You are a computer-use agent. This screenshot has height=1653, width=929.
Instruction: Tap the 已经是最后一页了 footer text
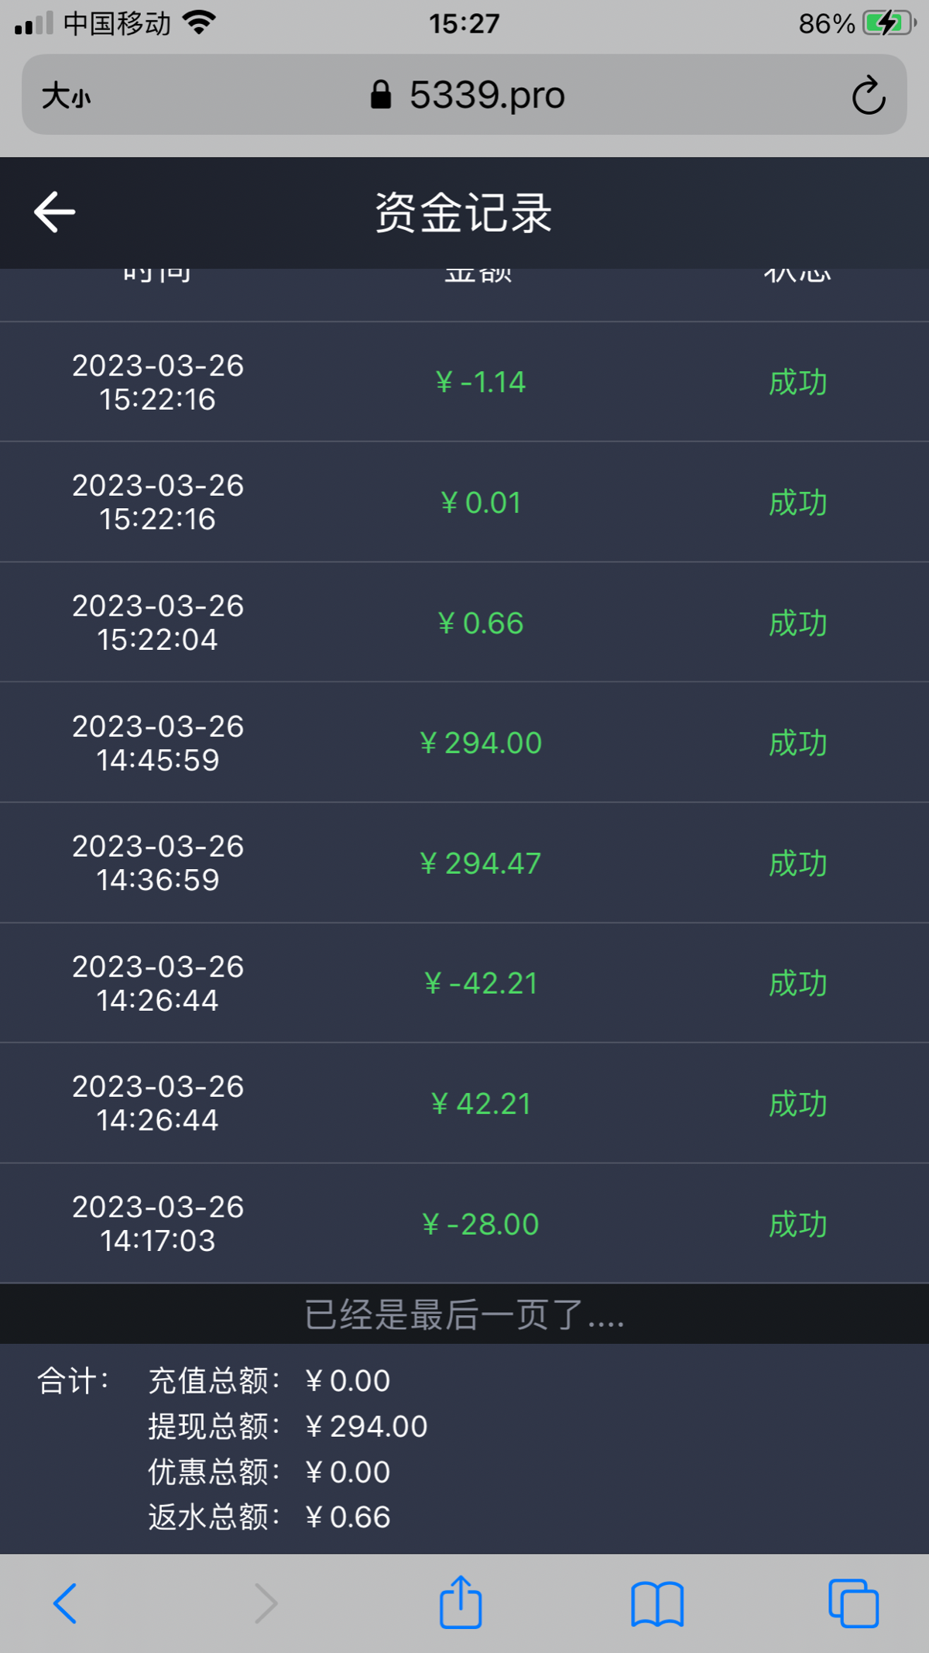coord(464,1314)
